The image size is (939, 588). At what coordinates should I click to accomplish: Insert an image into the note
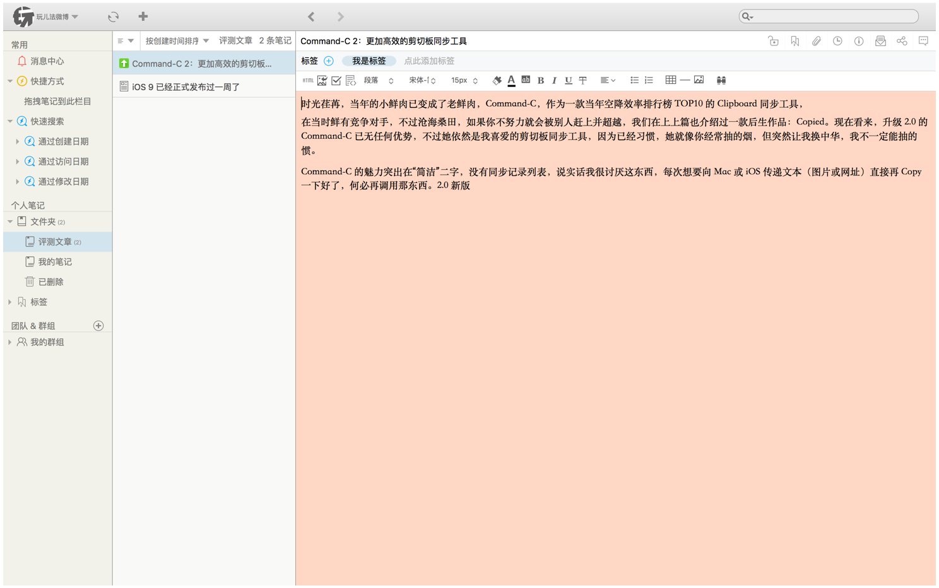coord(699,80)
